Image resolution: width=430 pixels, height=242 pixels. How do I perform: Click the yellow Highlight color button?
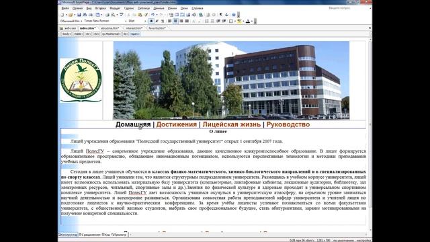coord(240,21)
